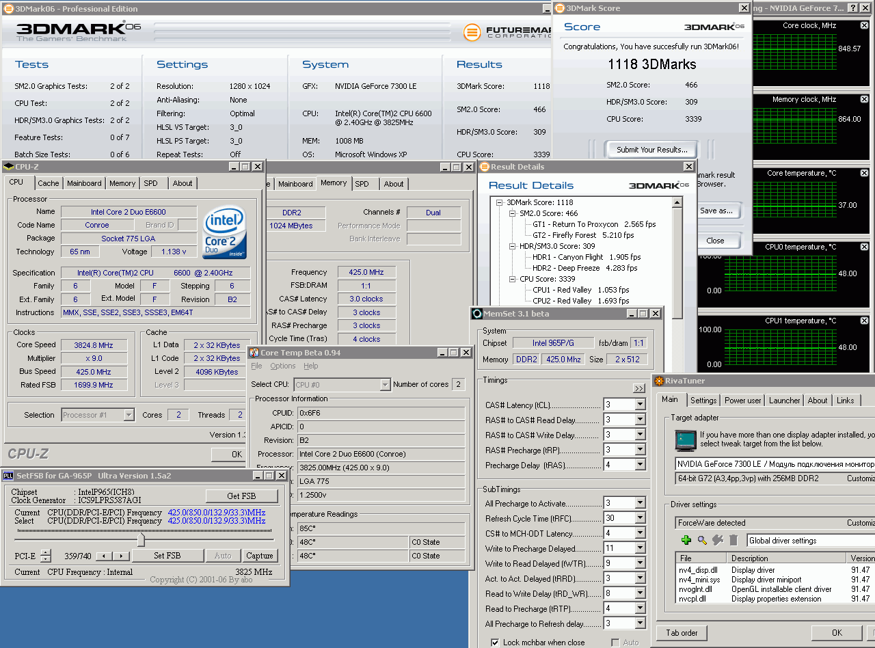Click the 3DMark Score window title icon
Image resolution: width=875 pixels, height=648 pixels.
click(x=560, y=8)
